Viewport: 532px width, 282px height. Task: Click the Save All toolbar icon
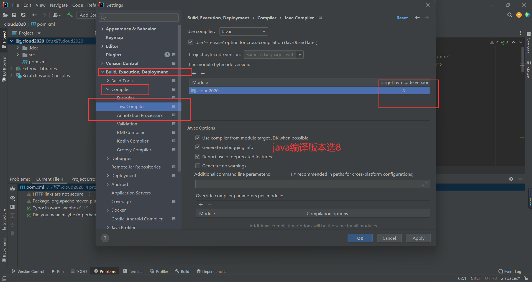14,15
